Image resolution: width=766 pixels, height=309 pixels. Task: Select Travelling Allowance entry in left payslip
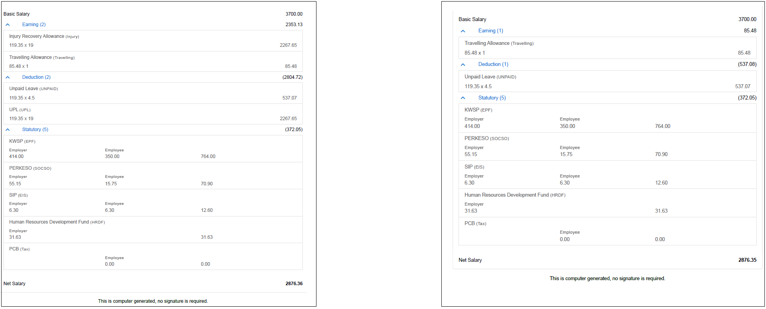(x=42, y=57)
